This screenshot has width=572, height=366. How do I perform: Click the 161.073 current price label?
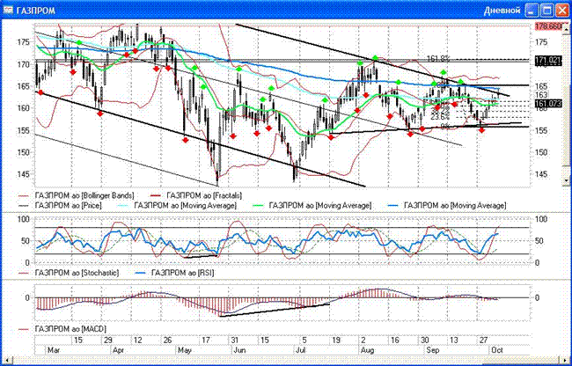point(548,105)
